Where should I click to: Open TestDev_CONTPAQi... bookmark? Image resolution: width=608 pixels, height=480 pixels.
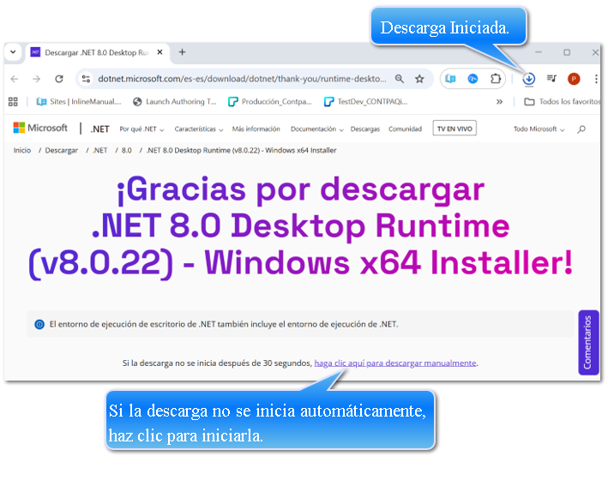click(x=365, y=102)
